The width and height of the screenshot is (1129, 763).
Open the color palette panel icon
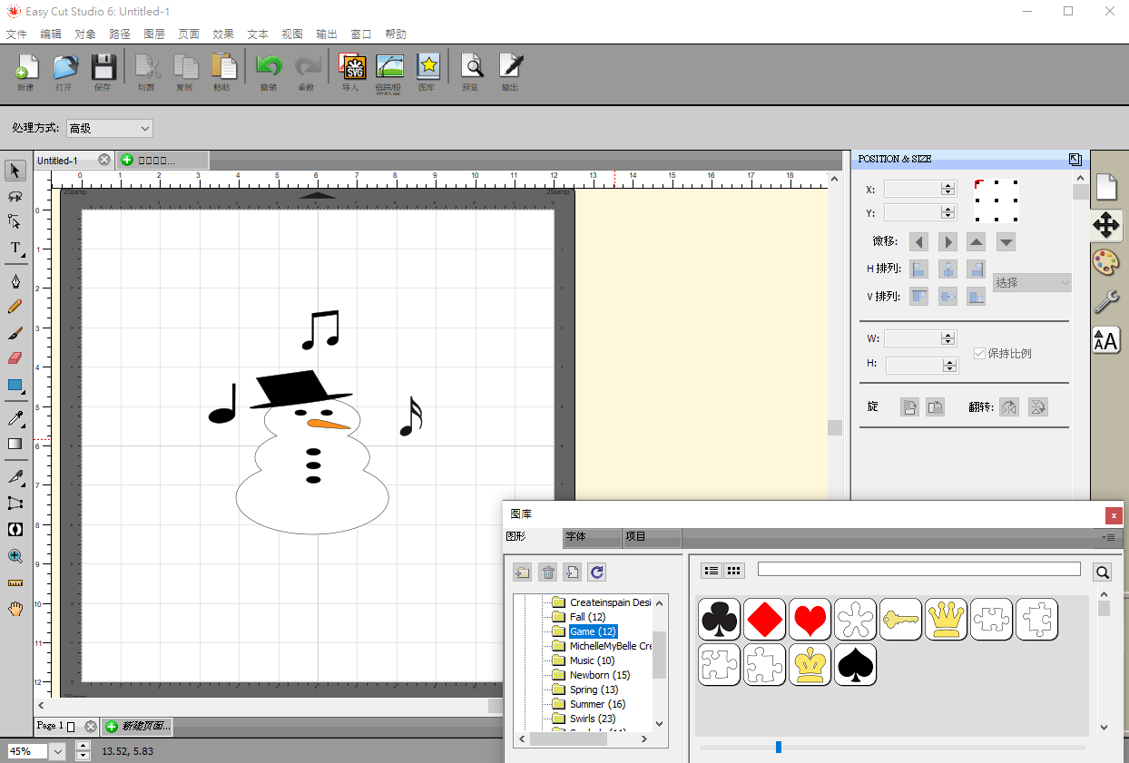click(x=1105, y=263)
